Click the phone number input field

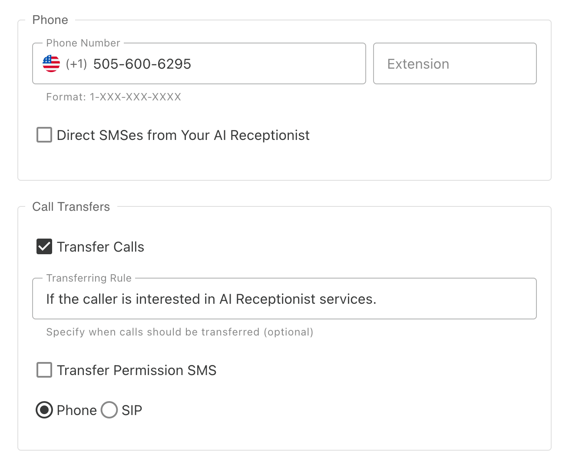coord(217,63)
